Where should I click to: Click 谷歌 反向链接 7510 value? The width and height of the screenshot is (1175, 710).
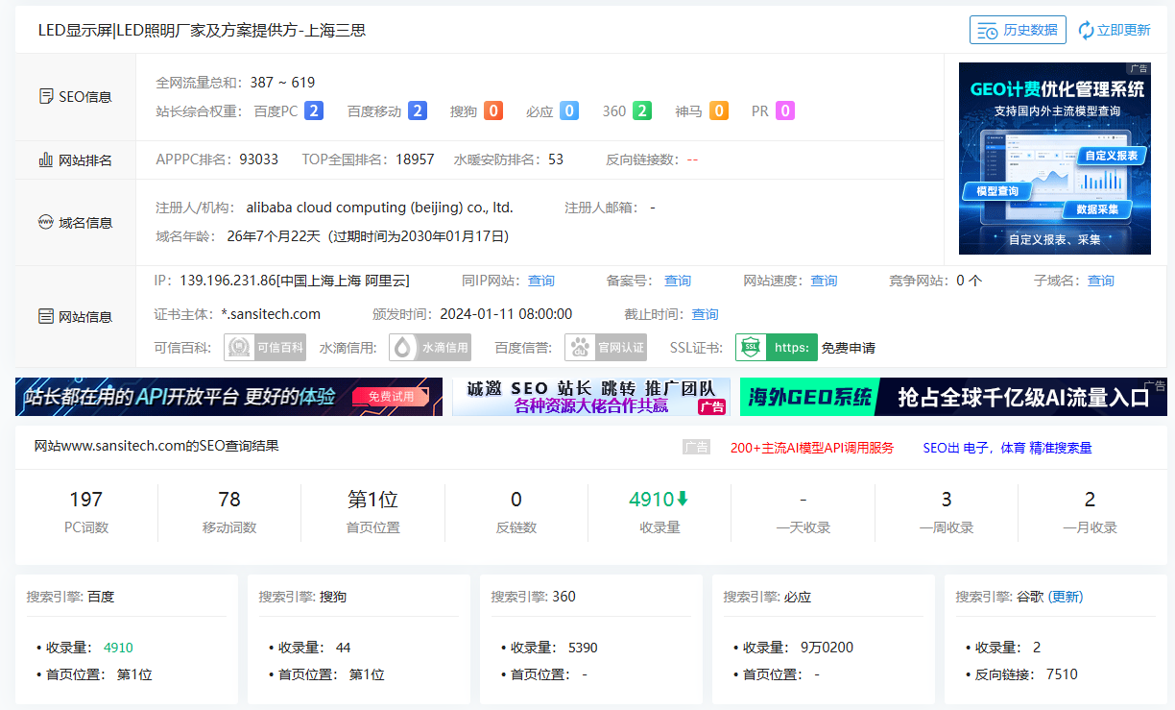(x=1062, y=674)
